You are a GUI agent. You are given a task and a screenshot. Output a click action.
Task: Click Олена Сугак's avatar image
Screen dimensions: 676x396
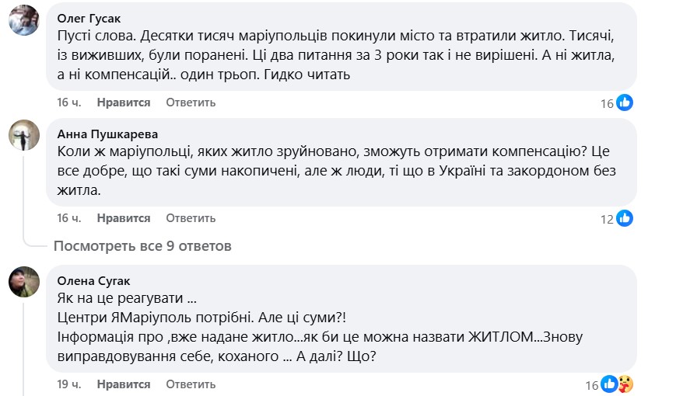(x=24, y=282)
